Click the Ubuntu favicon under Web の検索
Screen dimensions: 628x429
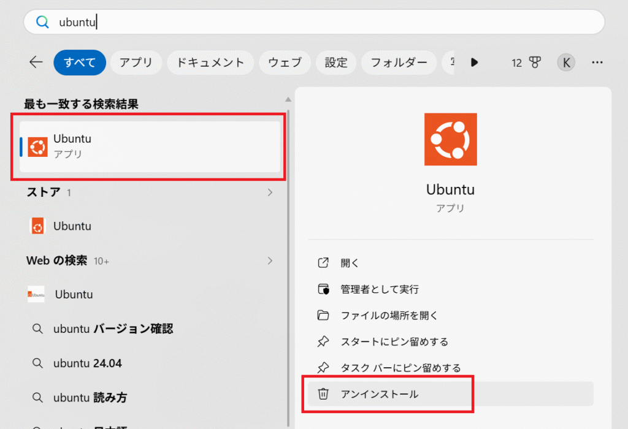pos(36,294)
